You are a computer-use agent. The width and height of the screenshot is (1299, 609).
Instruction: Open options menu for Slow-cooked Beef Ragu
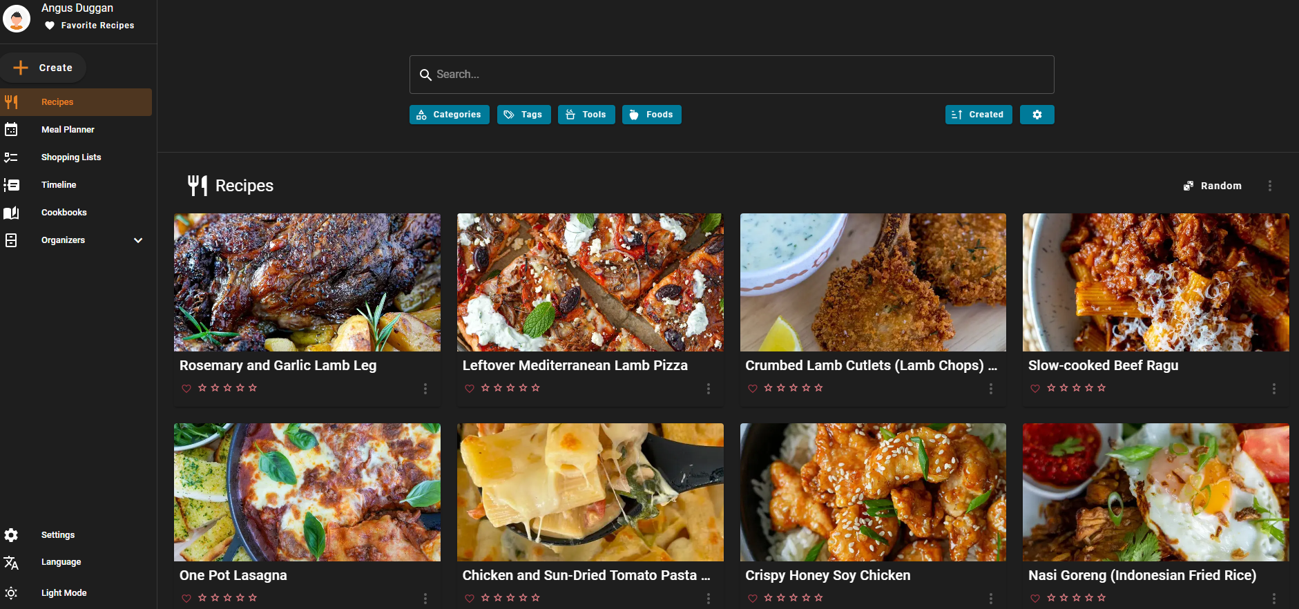(x=1273, y=389)
